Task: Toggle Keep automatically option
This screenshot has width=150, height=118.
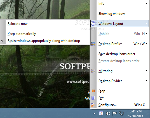Action: [45, 34]
